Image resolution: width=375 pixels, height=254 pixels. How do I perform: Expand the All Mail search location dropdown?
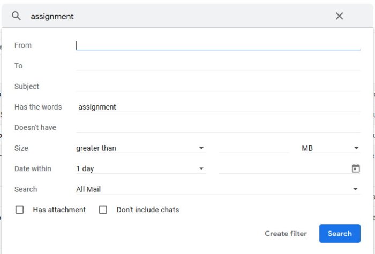[x=218, y=189]
